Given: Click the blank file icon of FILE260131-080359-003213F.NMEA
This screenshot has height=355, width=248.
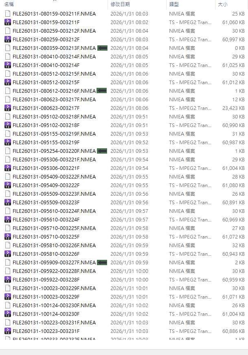Looking at the screenshot, I should click(8, 48).
